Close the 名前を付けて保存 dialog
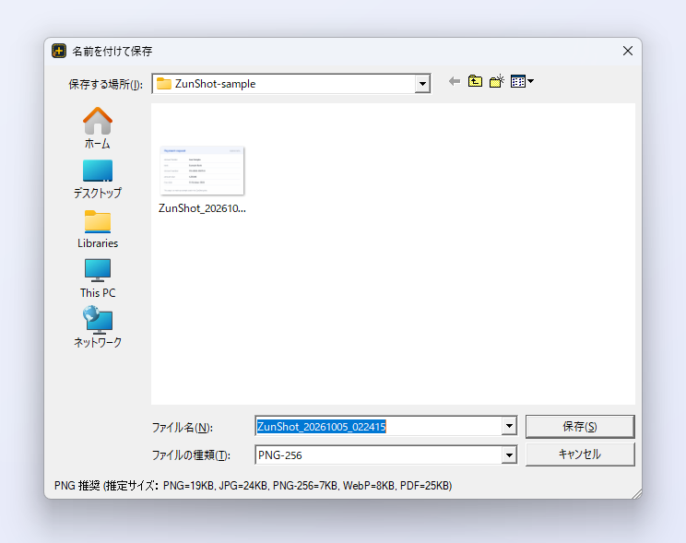 tap(628, 51)
